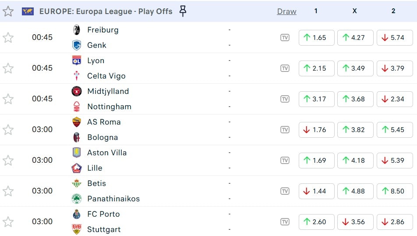Select away odds 8.50 for Panathinaikos
417x236 pixels.
coord(394,191)
